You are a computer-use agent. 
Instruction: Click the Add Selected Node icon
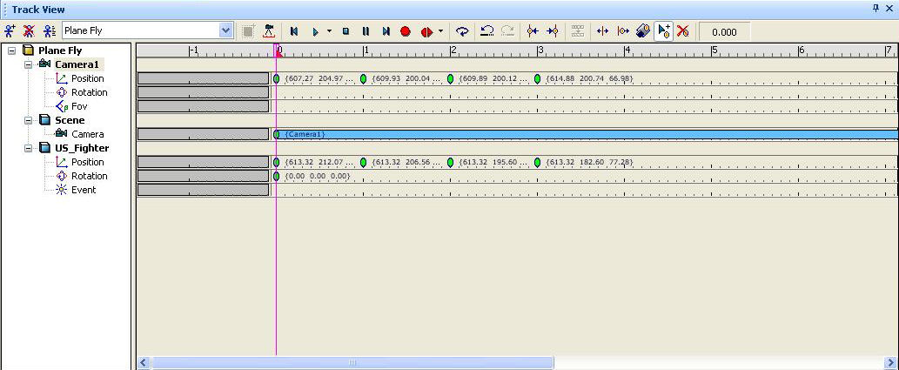coord(248,31)
